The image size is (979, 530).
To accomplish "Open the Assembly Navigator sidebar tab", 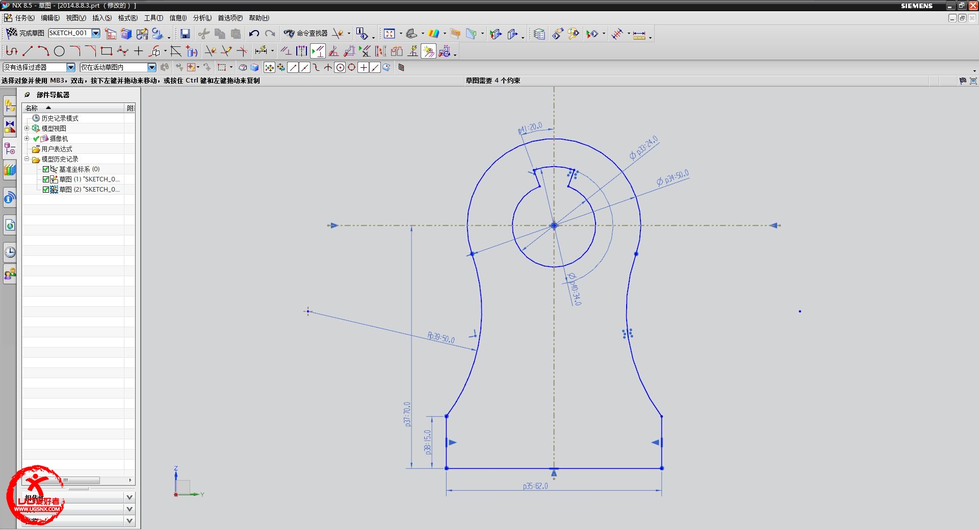I will coord(10,107).
